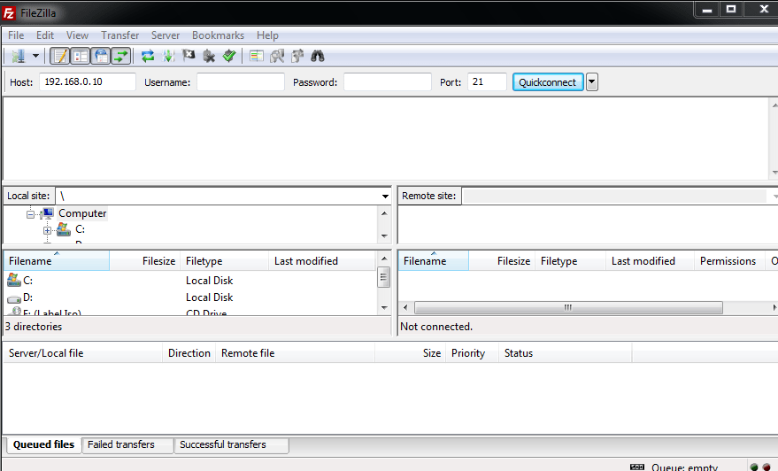Image resolution: width=778 pixels, height=471 pixels.
Task: Cancel the current operation flag icon
Action: [189, 56]
